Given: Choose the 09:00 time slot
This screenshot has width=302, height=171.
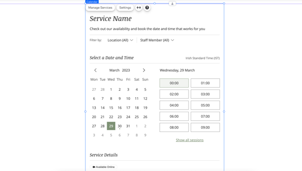Looking at the screenshot, I should tap(205, 128).
